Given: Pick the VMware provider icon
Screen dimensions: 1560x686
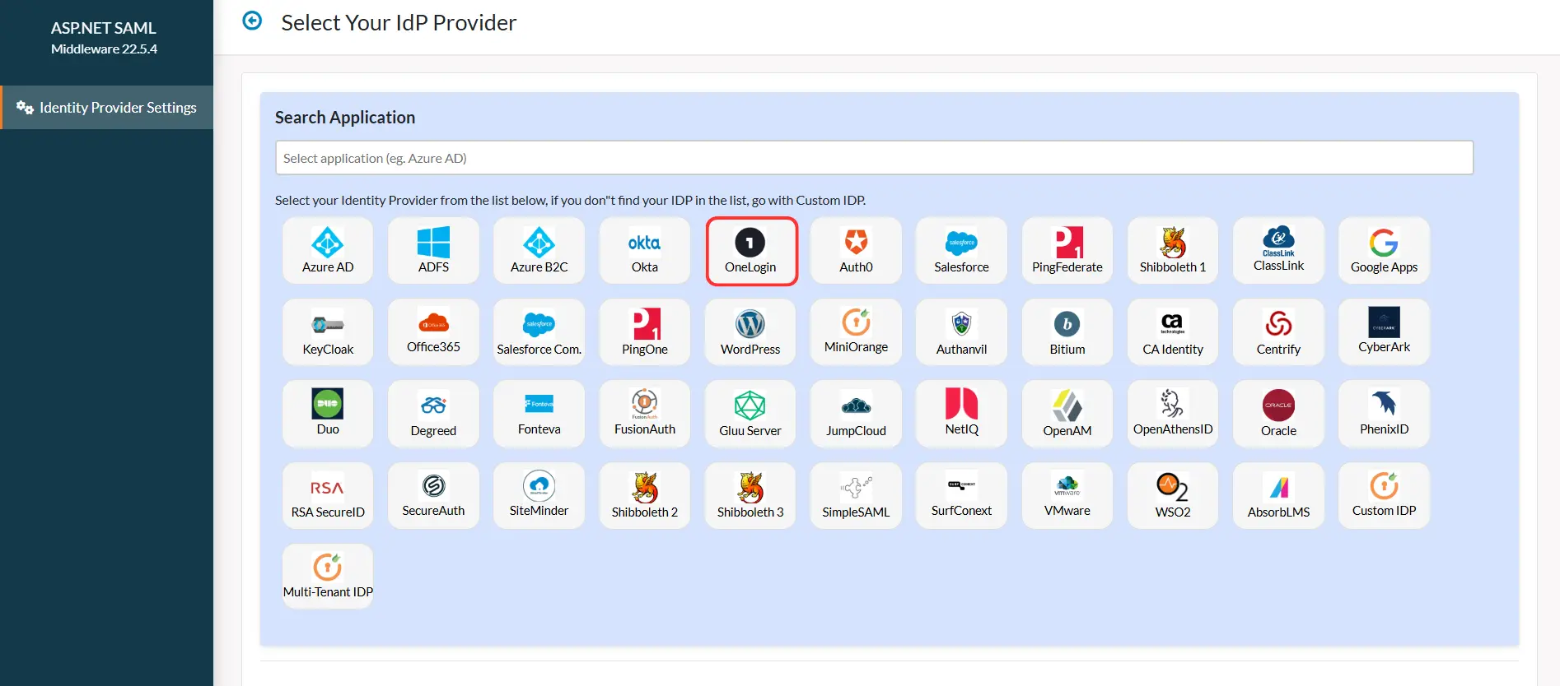Looking at the screenshot, I should point(1067,495).
